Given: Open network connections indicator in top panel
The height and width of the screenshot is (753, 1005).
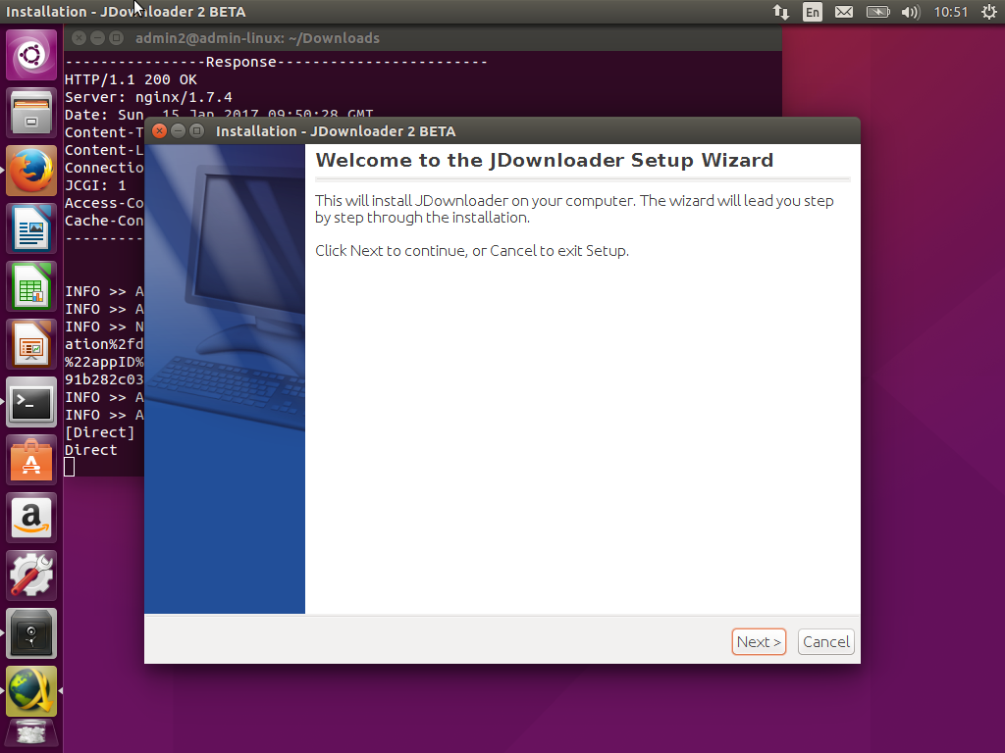Looking at the screenshot, I should coord(780,12).
